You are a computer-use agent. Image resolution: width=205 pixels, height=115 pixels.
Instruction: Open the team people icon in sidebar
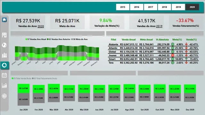4,55
